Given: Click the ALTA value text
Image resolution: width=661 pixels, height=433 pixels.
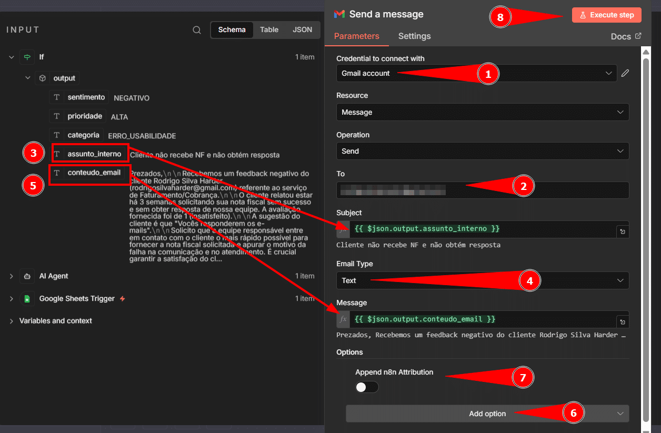Looking at the screenshot, I should (x=119, y=117).
